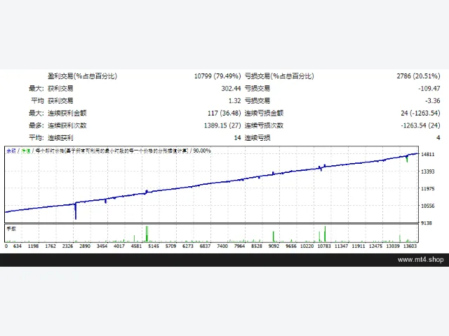
Task: Click the x-axis label '13039'
Action: pos(393,246)
